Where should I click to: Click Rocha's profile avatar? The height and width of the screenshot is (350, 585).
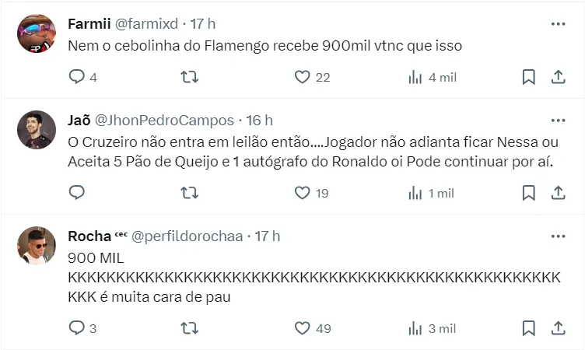tap(37, 246)
